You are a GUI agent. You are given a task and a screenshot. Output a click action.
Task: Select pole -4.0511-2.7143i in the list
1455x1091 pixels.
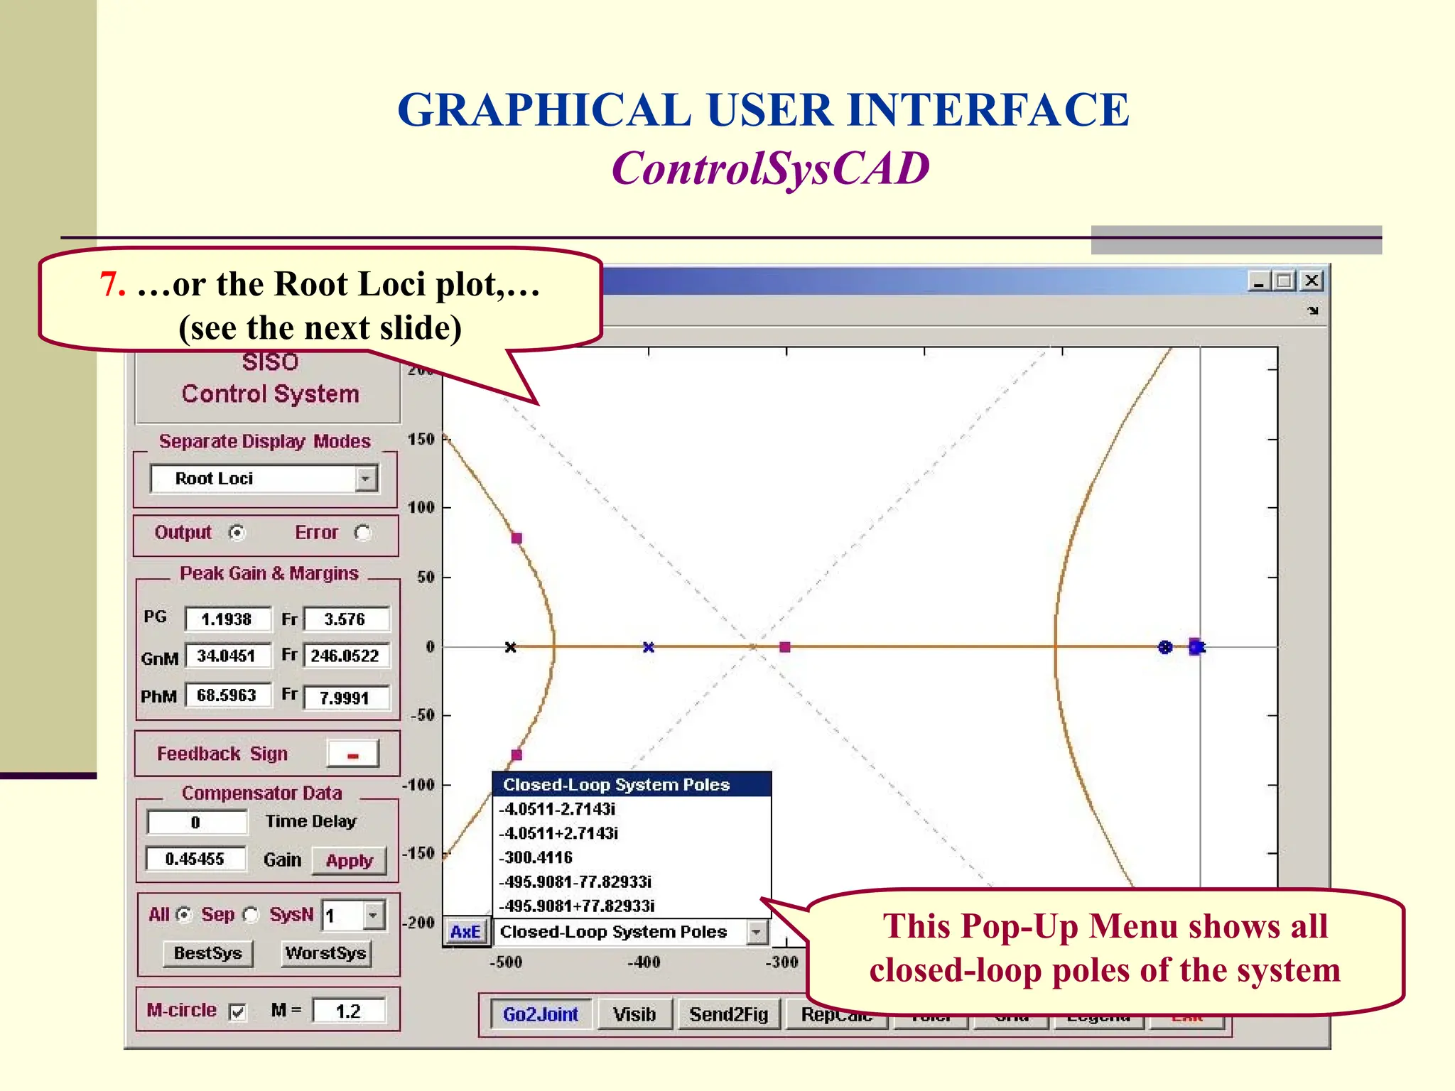632,809
